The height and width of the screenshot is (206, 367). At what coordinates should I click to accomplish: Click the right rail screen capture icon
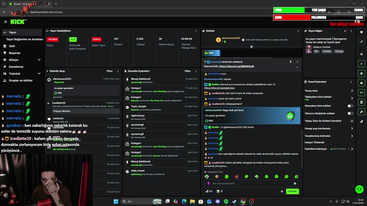click(362, 54)
